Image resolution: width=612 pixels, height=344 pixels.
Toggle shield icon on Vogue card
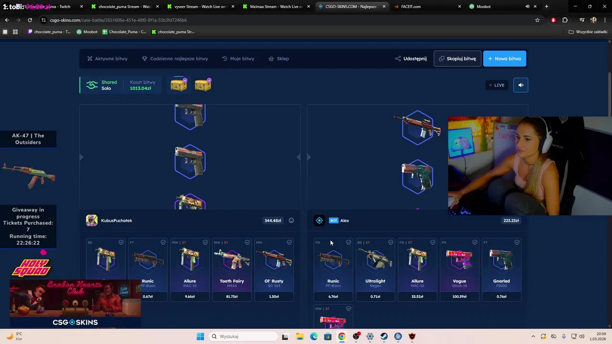pos(475,243)
